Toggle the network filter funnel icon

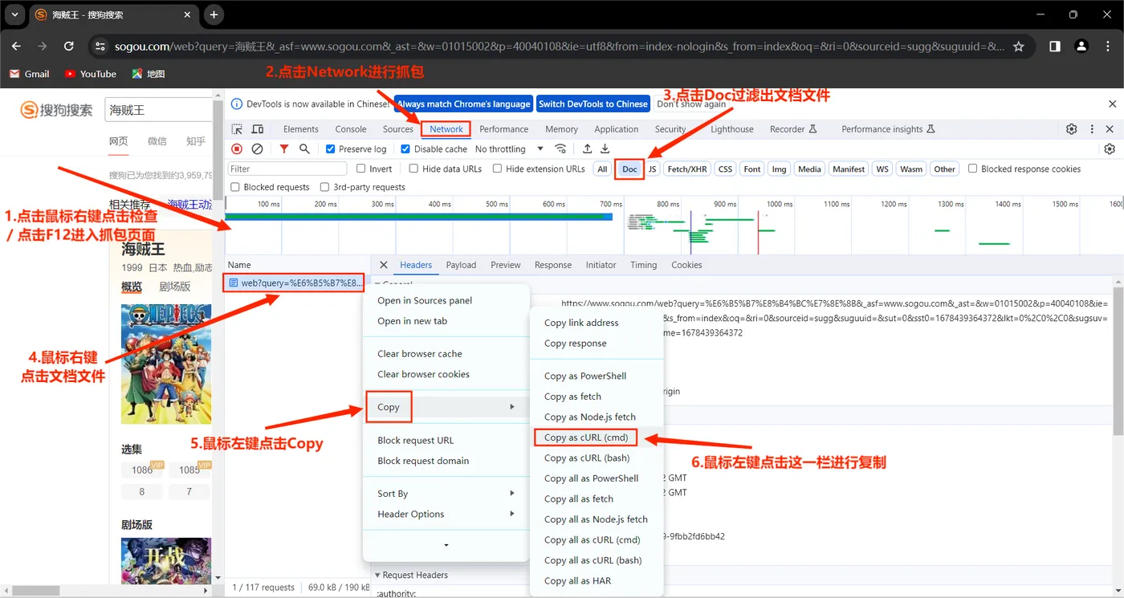(x=284, y=149)
